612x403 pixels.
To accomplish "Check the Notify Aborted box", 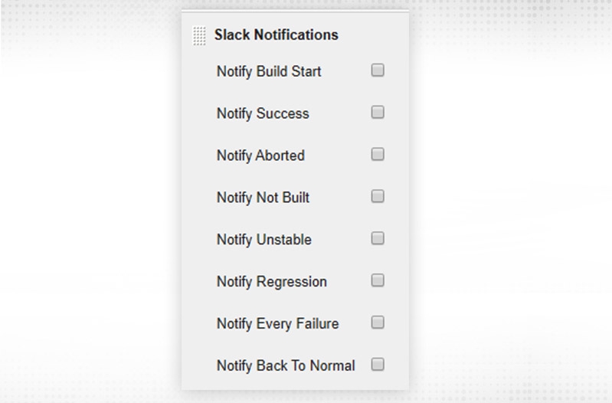I will point(378,155).
